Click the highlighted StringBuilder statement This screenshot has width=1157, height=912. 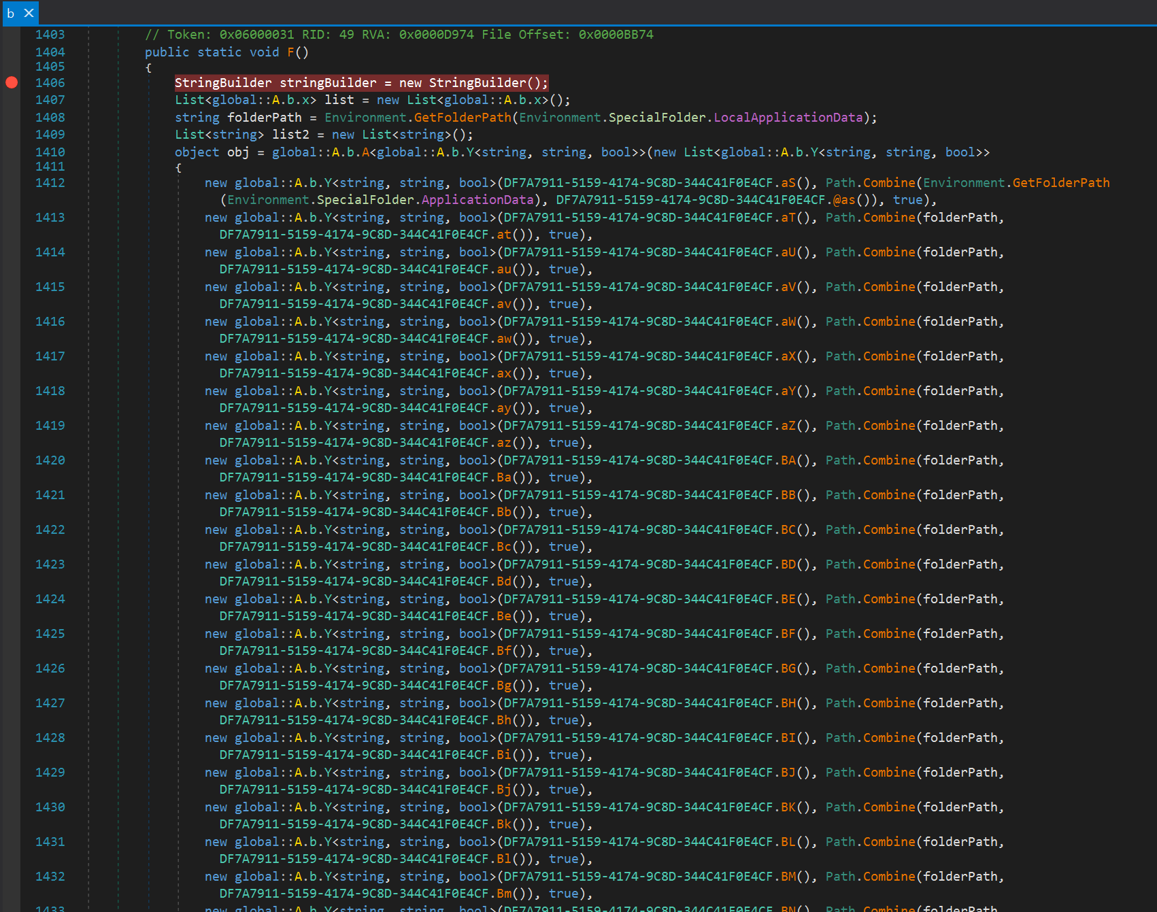click(360, 83)
